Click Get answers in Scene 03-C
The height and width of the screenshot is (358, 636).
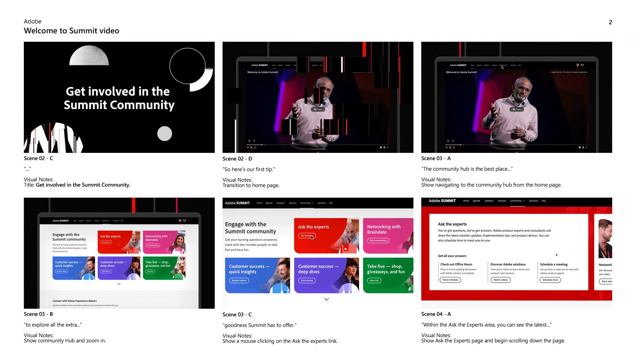point(307,236)
